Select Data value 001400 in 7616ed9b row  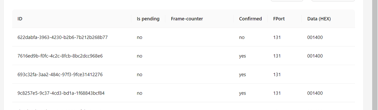(x=315, y=56)
